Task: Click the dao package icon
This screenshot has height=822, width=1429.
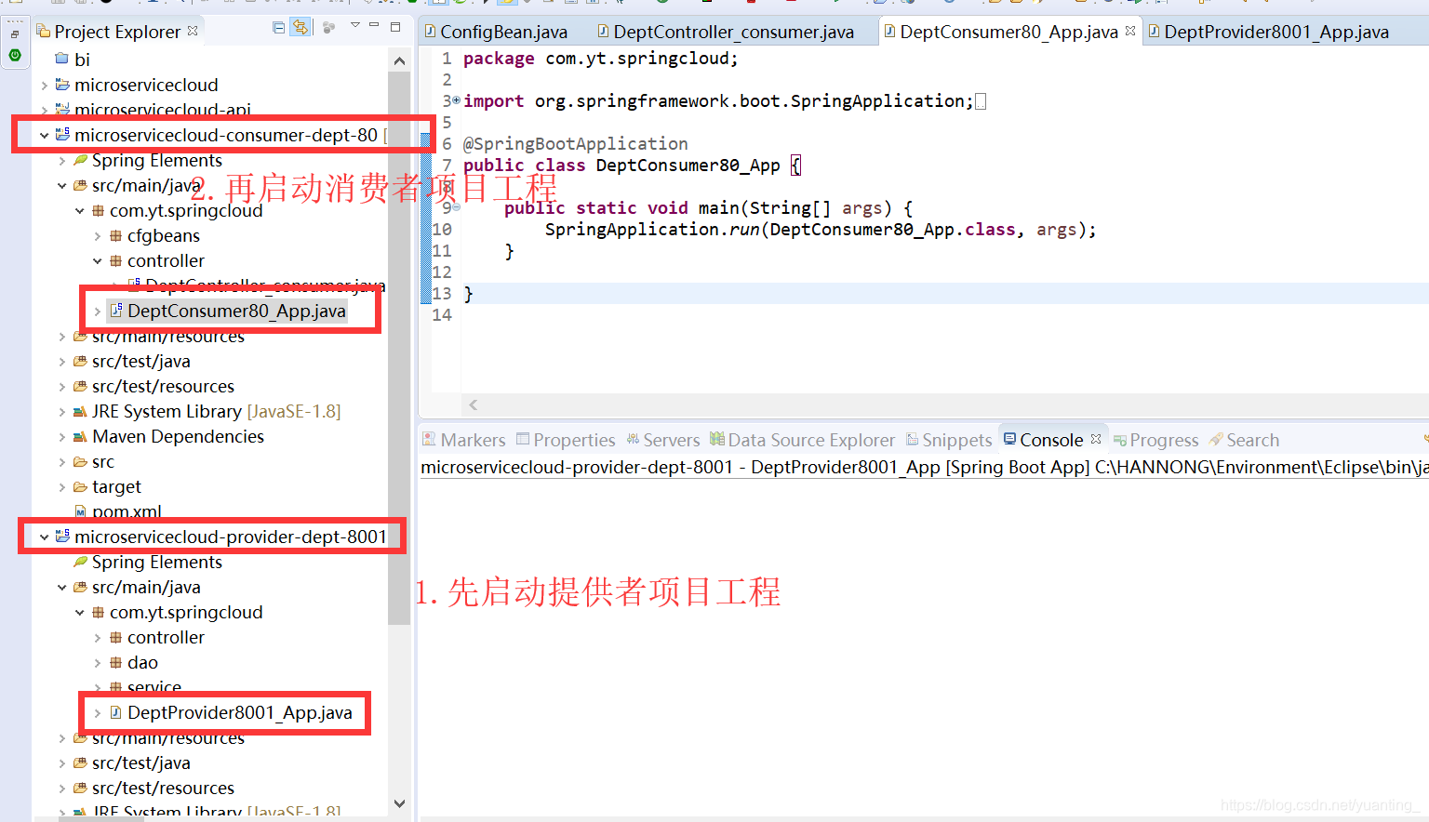Action: pos(115,662)
